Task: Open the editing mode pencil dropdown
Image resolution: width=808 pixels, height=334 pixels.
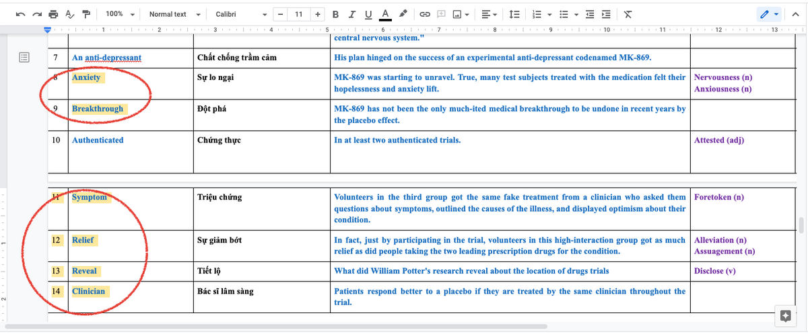Action: [x=768, y=14]
